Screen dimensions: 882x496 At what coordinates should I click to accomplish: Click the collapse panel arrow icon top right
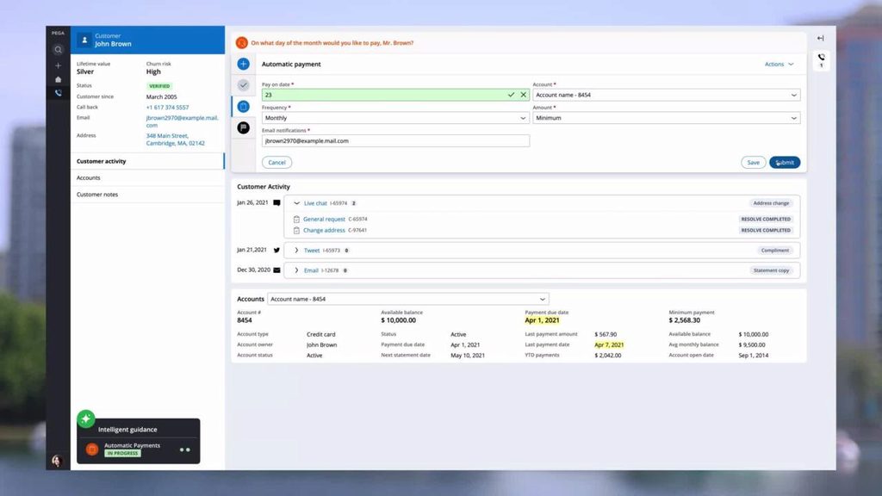coord(820,39)
